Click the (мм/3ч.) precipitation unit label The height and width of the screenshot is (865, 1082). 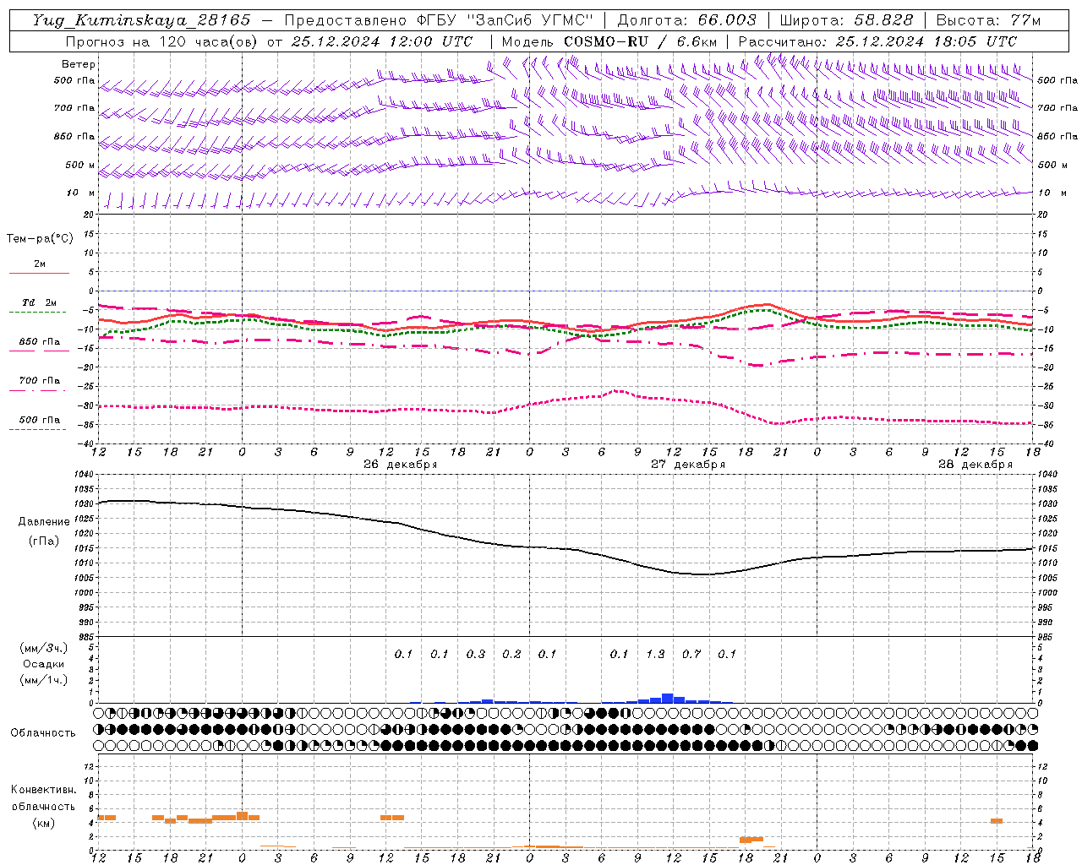[44, 648]
